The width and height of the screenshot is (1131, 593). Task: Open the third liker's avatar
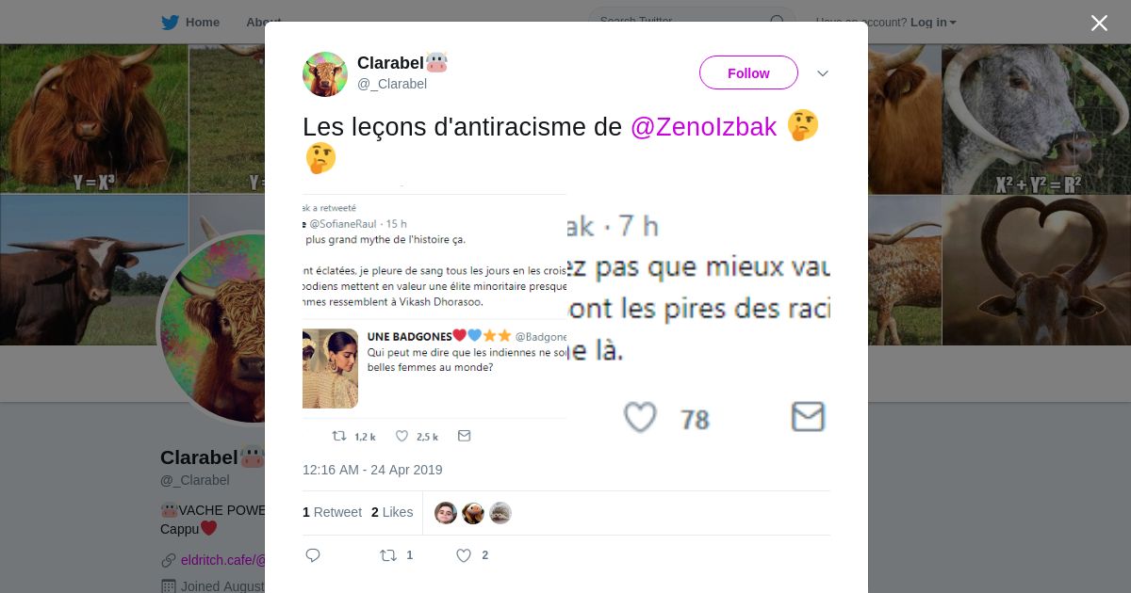pos(500,513)
